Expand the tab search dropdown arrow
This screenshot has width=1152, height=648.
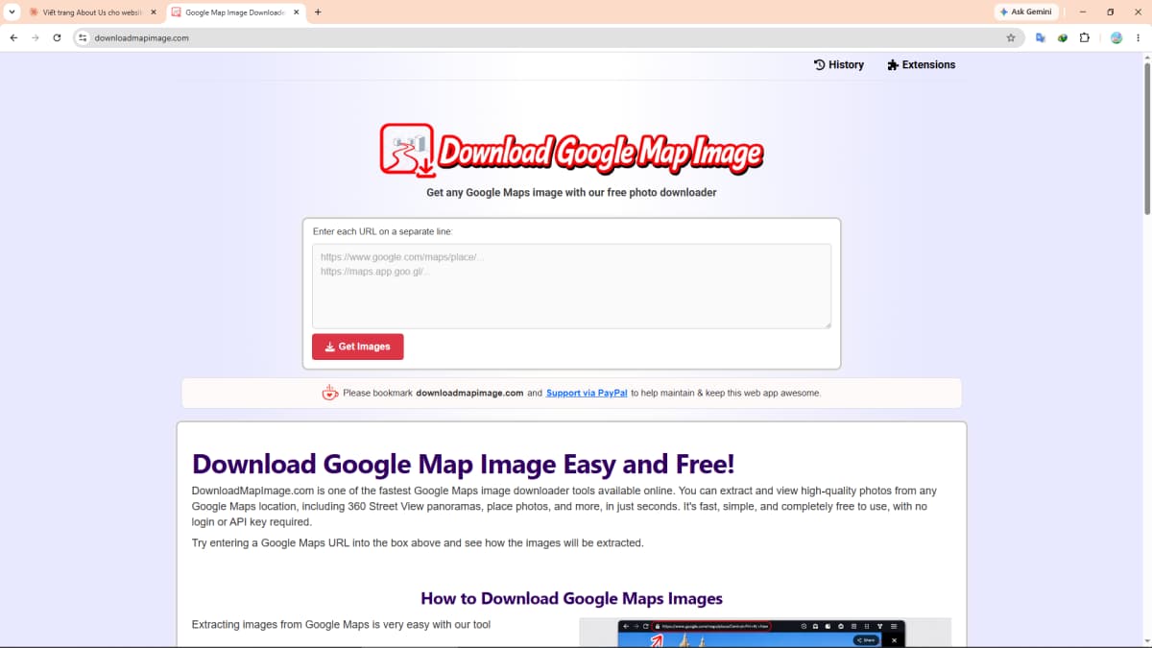click(x=11, y=12)
